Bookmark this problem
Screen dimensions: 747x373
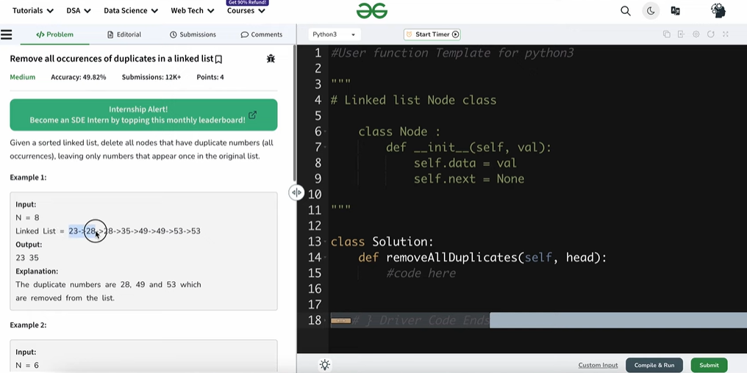(218, 59)
